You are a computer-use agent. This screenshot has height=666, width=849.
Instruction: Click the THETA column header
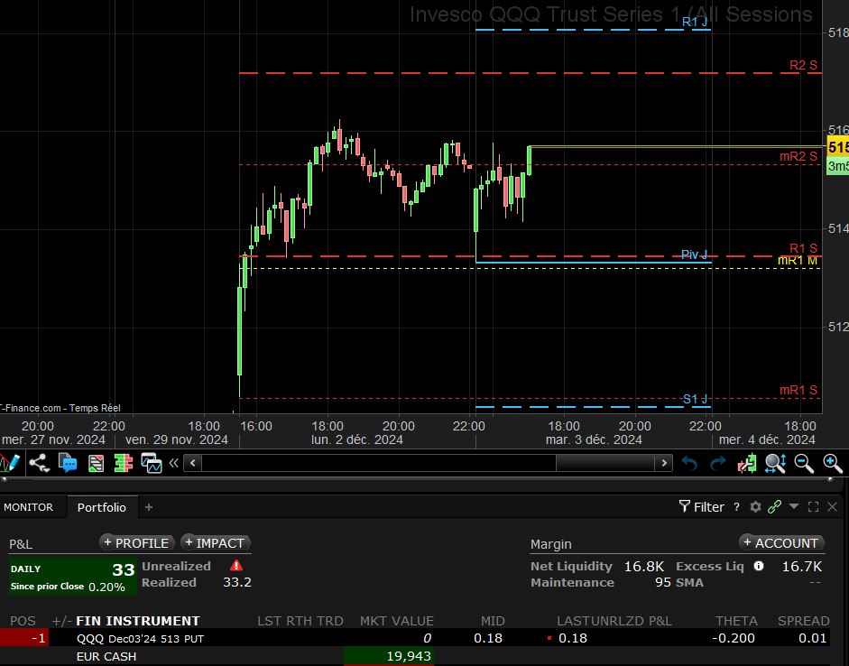tap(736, 621)
